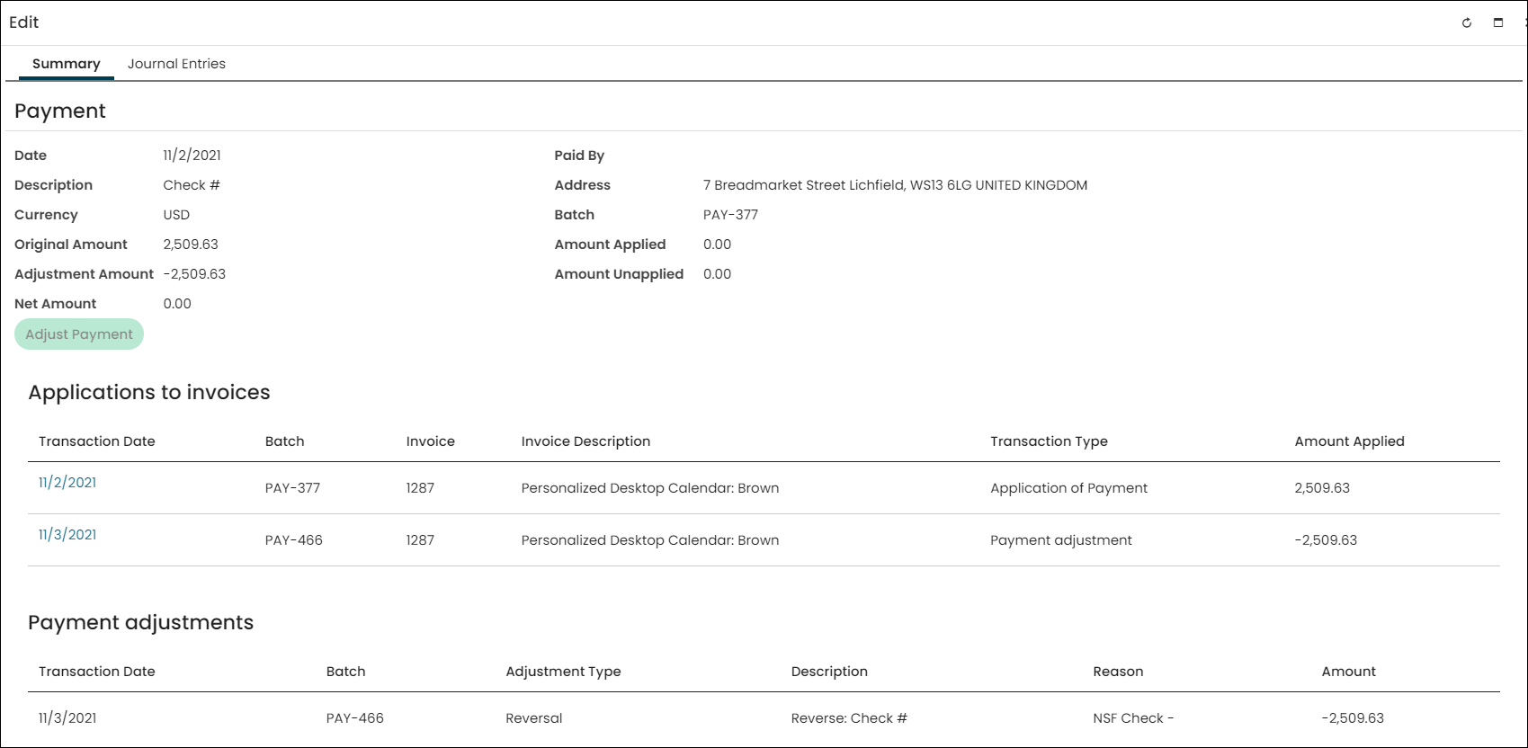The height and width of the screenshot is (748, 1528).
Task: Refresh the Edit payment window
Action: 1467,22
